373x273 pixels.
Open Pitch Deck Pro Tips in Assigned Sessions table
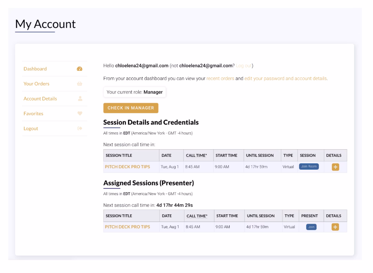(127, 227)
